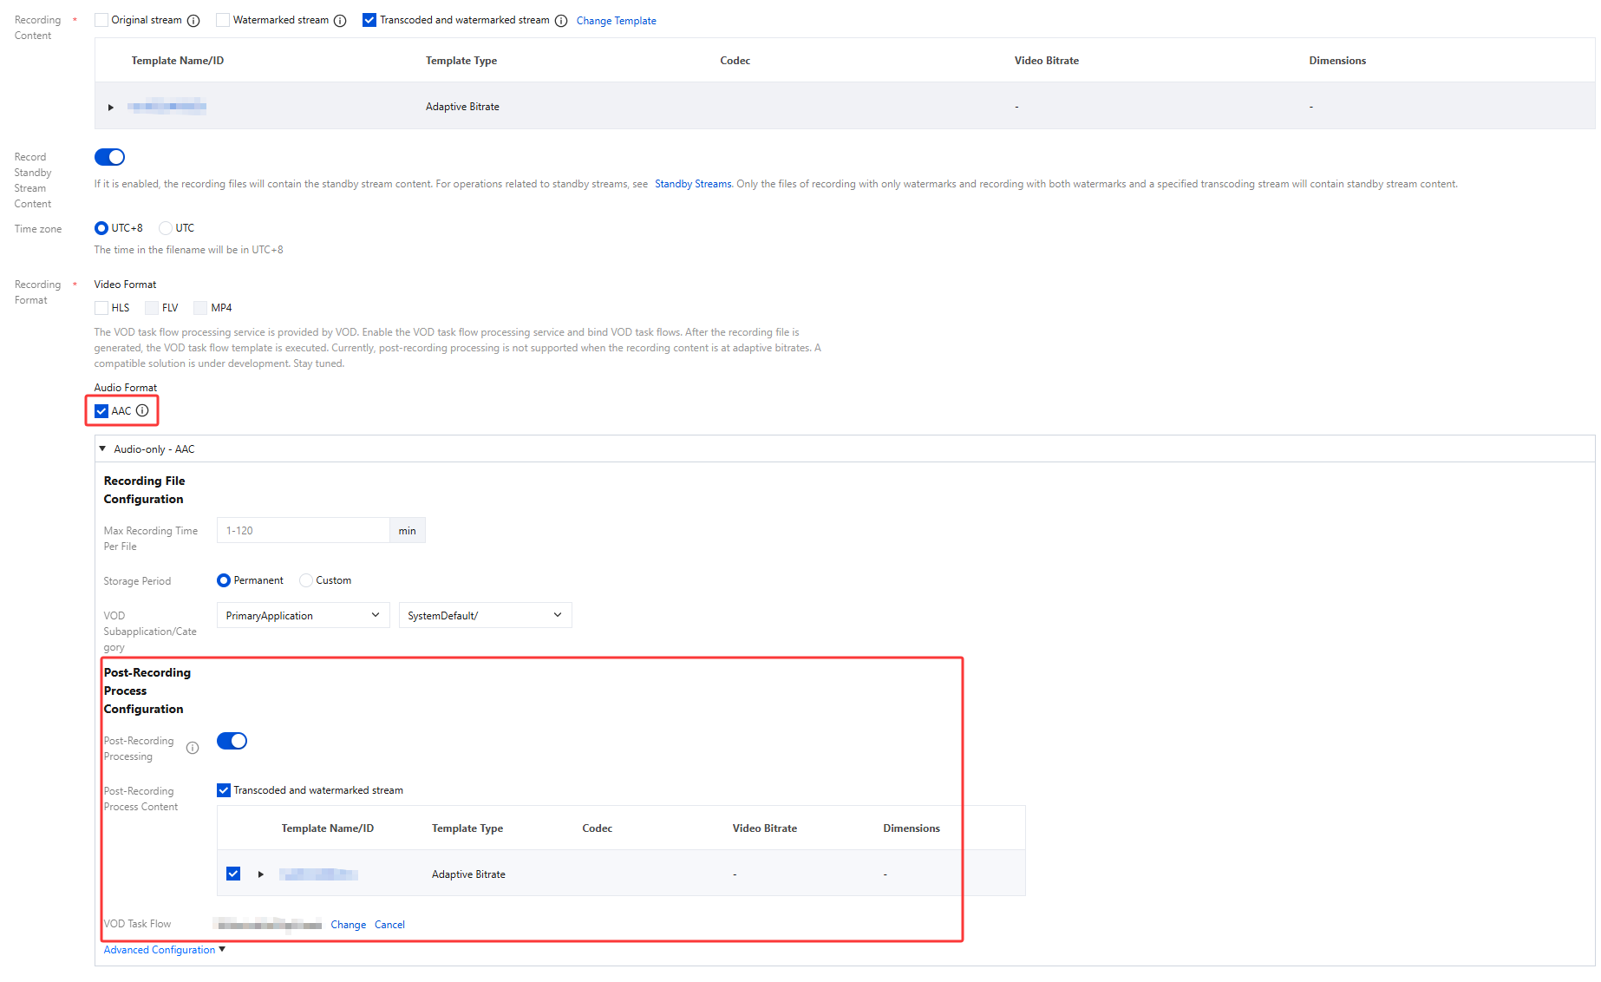Screen dimensions: 1601x982
Task: Open the Standby Streams link
Action: (x=693, y=184)
